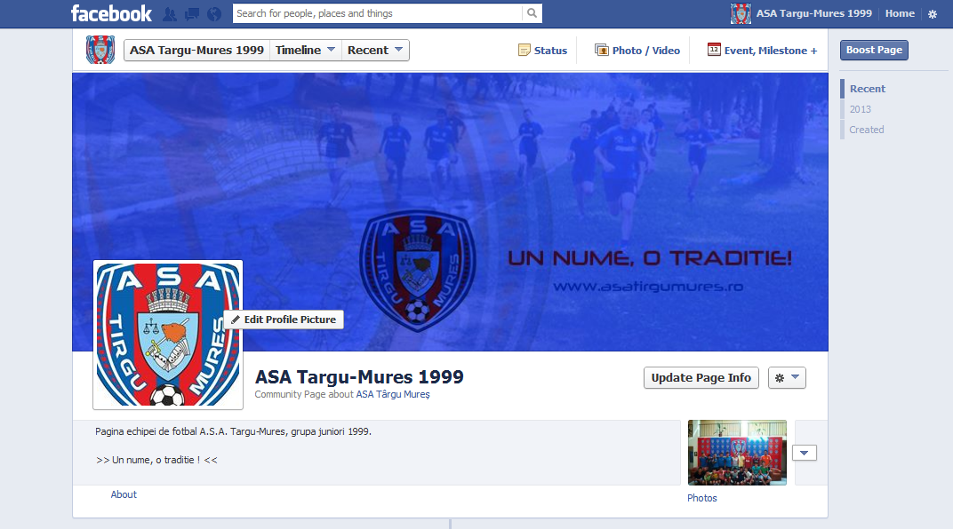Expand the Timeline dropdown
Screen dimensions: 953x529
tap(306, 51)
